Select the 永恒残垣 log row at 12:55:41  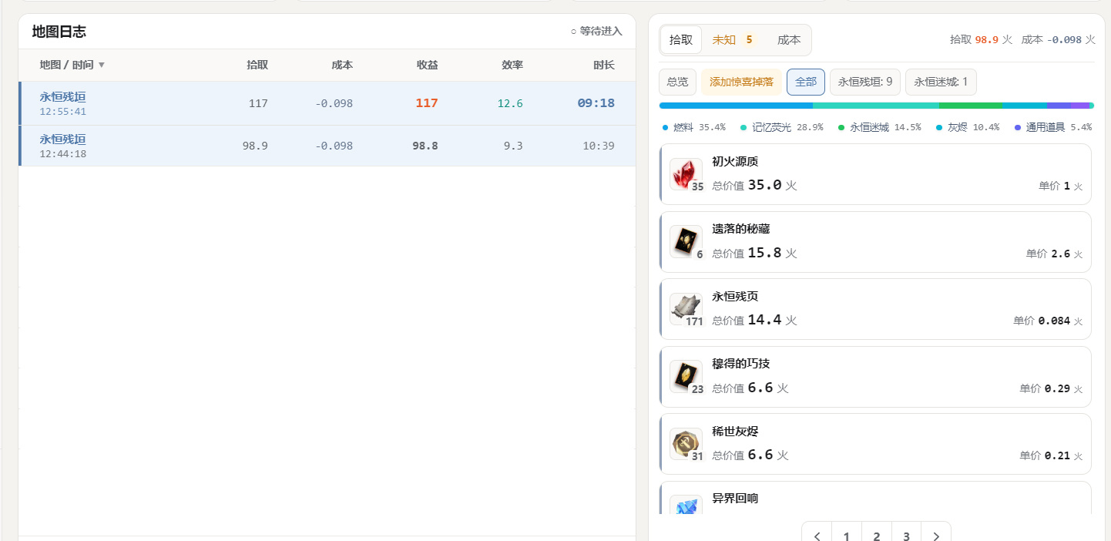[x=327, y=103]
